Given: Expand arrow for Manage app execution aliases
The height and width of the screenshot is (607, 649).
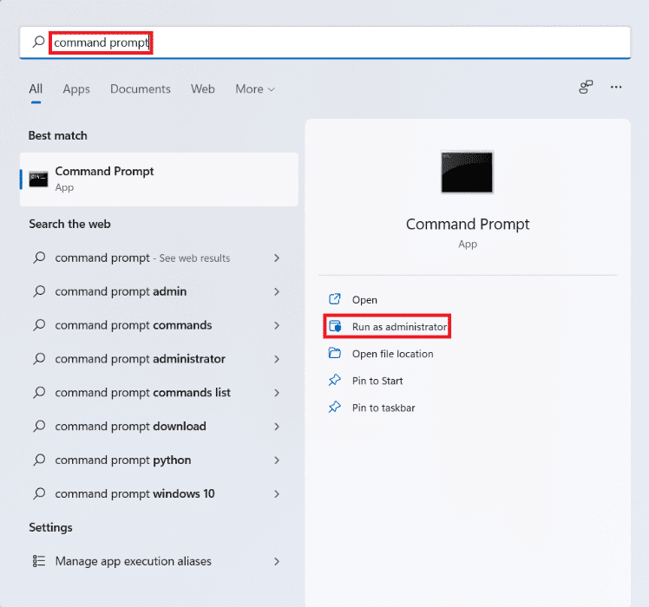Looking at the screenshot, I should coord(277,561).
